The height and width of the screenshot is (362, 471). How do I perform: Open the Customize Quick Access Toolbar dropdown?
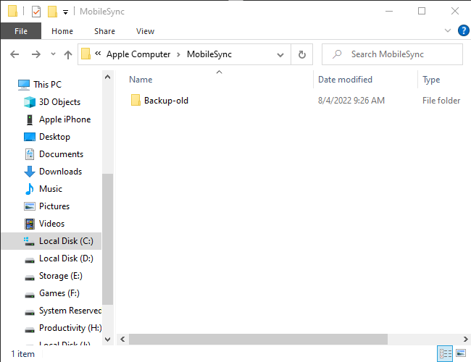point(66,12)
